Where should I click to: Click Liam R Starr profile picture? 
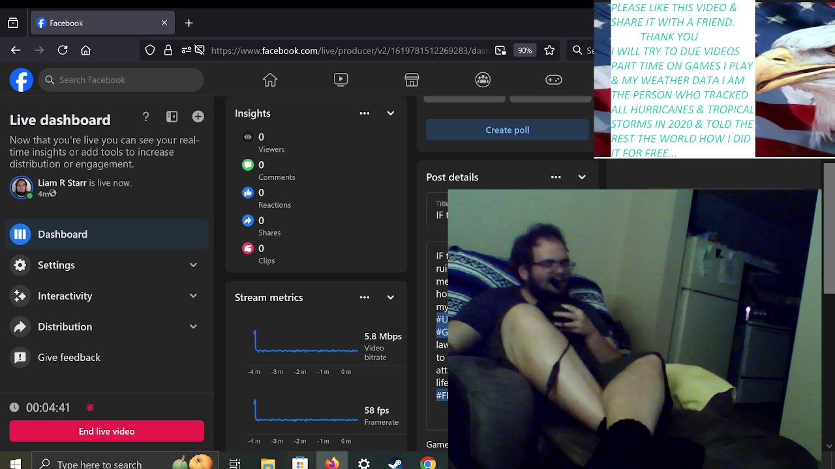(x=21, y=188)
